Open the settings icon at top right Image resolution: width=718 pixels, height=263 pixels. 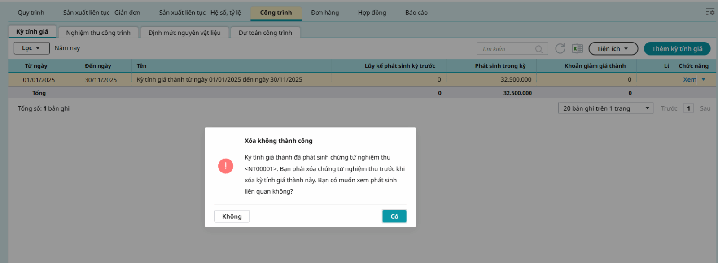pyautogui.click(x=709, y=12)
